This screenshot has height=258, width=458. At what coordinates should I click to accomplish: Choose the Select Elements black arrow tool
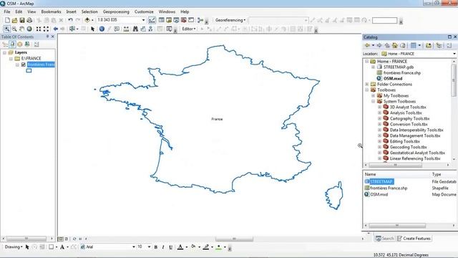92,29
